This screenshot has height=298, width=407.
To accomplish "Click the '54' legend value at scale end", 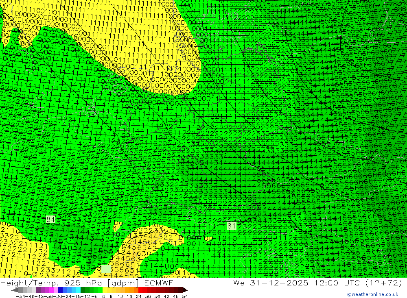I will point(185,296).
